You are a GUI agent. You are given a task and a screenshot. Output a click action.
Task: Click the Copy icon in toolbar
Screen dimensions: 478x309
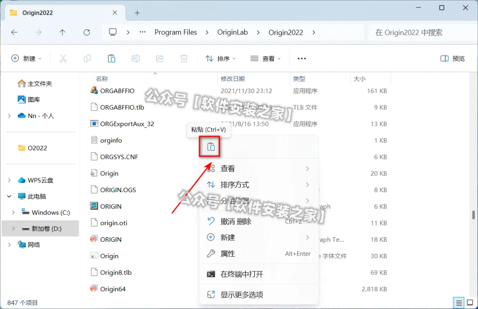(x=87, y=58)
